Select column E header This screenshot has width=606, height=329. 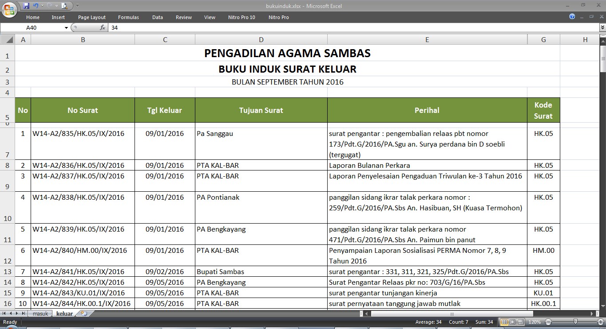coord(427,40)
